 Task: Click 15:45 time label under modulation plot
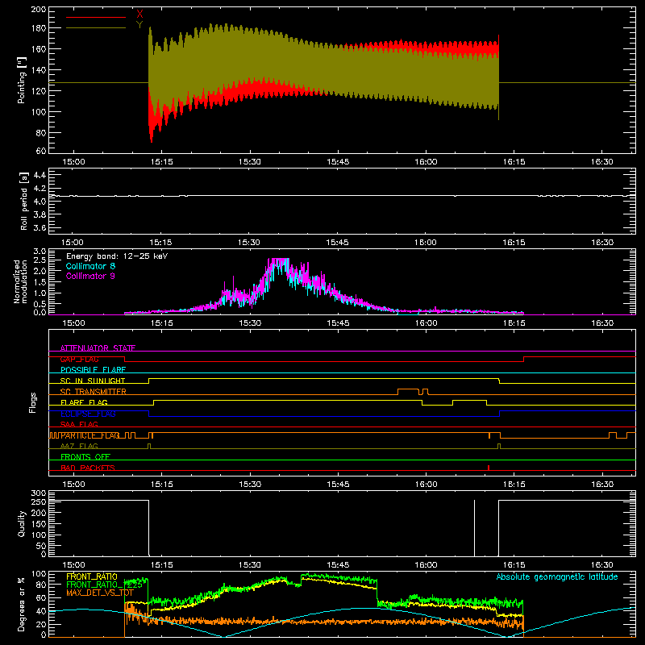[338, 323]
